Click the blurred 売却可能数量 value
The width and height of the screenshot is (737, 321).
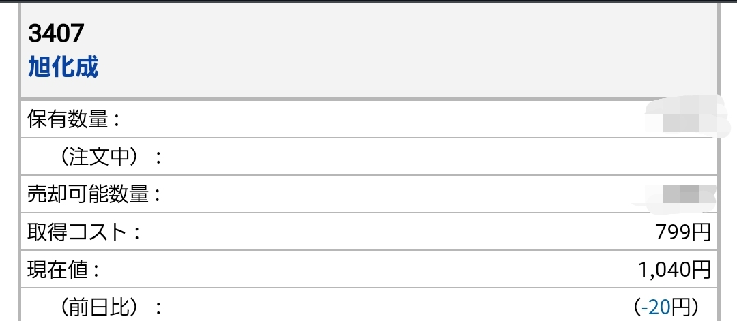point(677,195)
